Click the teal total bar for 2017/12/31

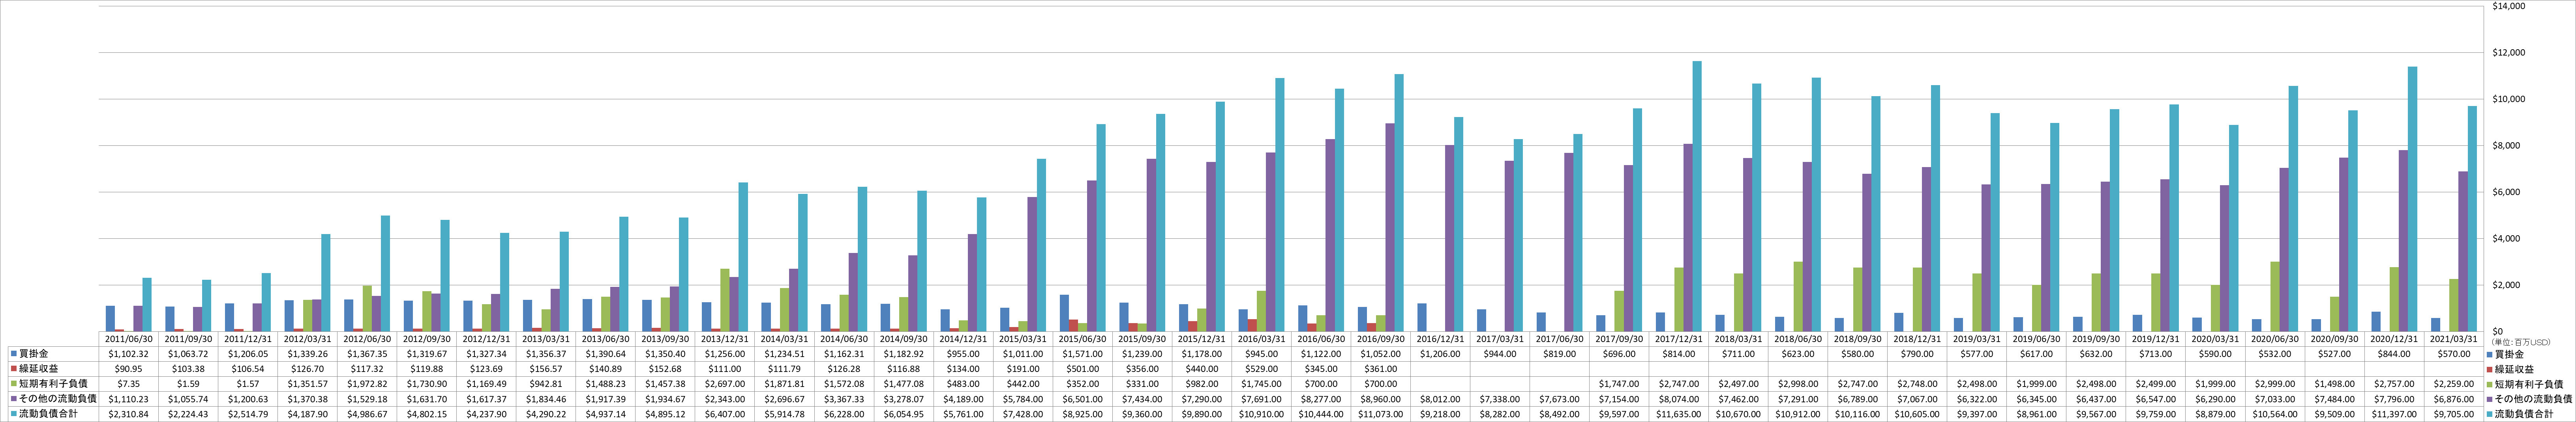(x=1697, y=197)
